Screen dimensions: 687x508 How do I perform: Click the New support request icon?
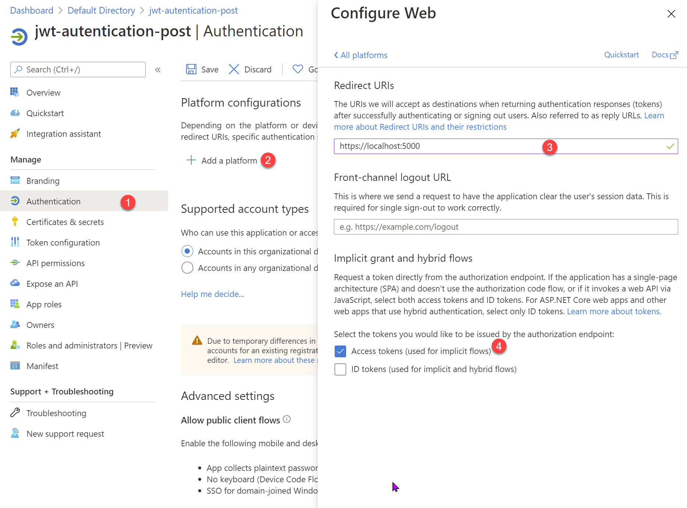pos(15,433)
